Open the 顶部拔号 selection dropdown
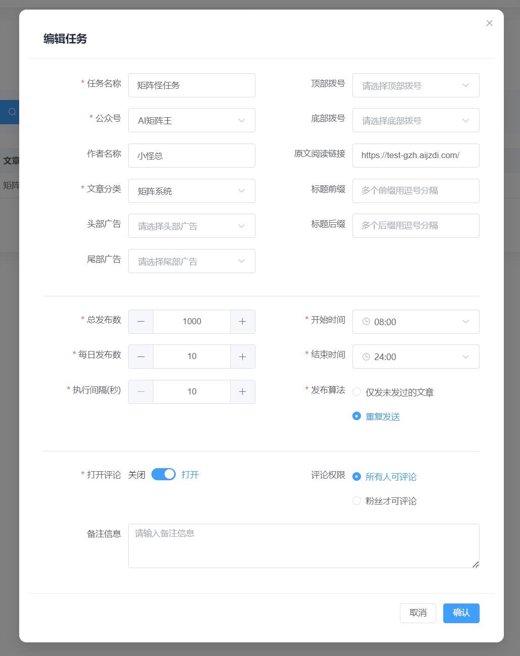This screenshot has height=656, width=520. 415,85
